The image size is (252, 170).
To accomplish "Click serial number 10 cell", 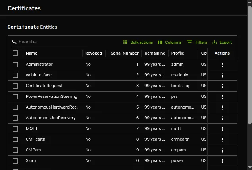I will (x=136, y=161).
